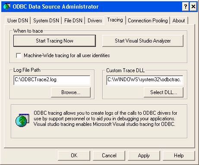The width and height of the screenshot is (199, 165).
Task: Click the ODBC globe icon in title bar
Action: pyautogui.click(x=7, y=6)
